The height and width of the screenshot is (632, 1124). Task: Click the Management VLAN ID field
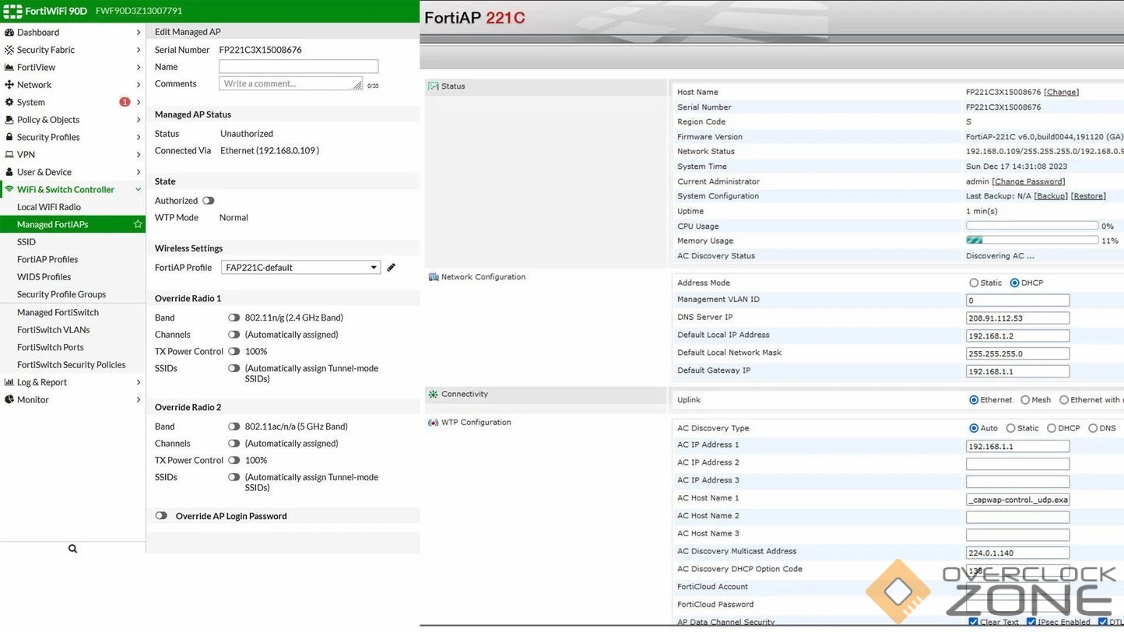coord(1018,300)
